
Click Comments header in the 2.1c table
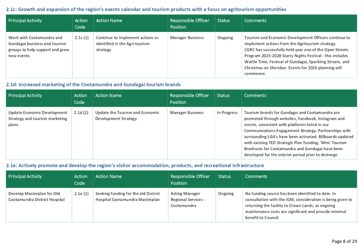coord(255,20)
